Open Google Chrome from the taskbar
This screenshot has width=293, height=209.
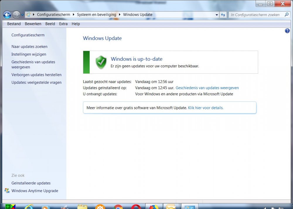pyautogui.click(x=118, y=207)
